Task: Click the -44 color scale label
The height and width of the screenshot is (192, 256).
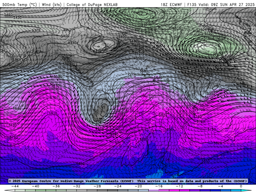Action: click(15, 186)
